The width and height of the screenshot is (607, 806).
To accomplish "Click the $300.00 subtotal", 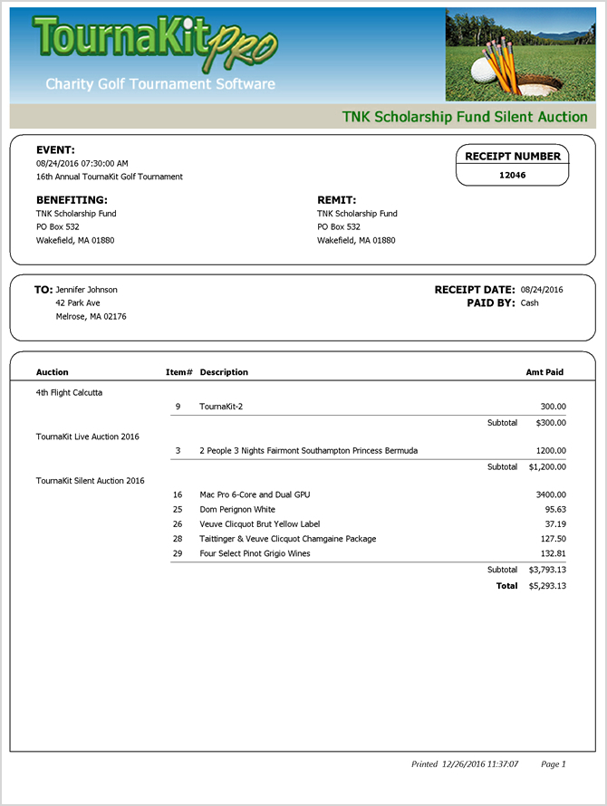I will tap(551, 423).
